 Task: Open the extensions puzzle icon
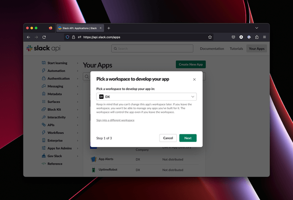click(257, 37)
